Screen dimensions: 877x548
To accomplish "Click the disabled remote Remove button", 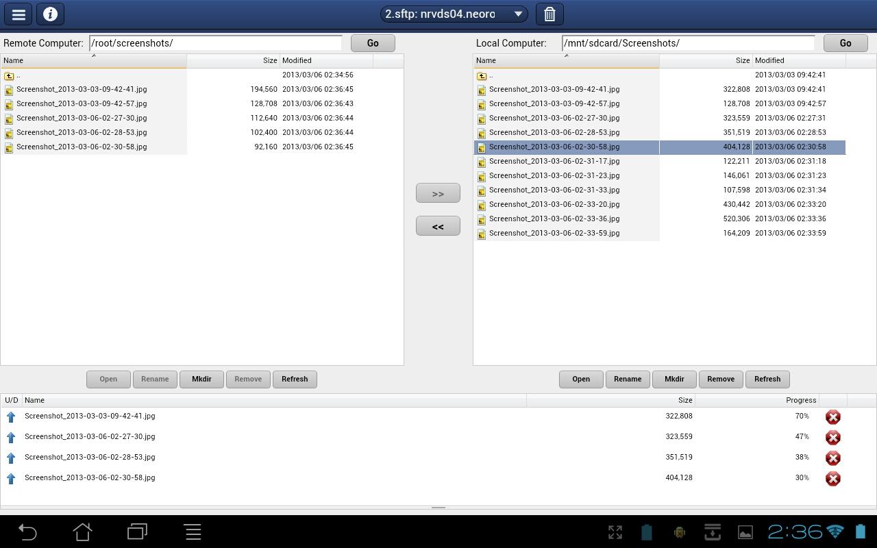I will point(248,379).
